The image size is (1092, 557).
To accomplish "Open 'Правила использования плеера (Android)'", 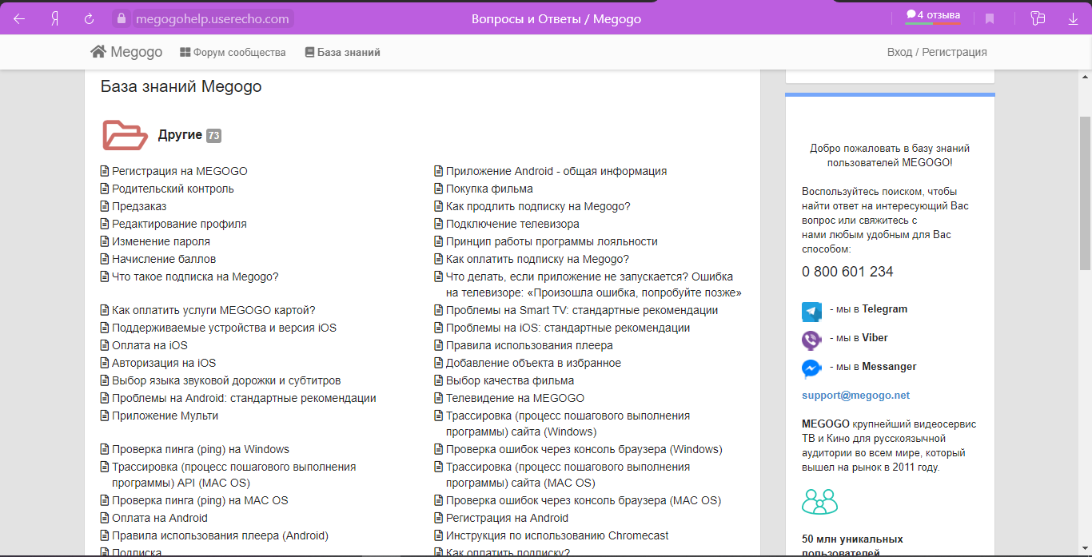I will pyautogui.click(x=220, y=535).
